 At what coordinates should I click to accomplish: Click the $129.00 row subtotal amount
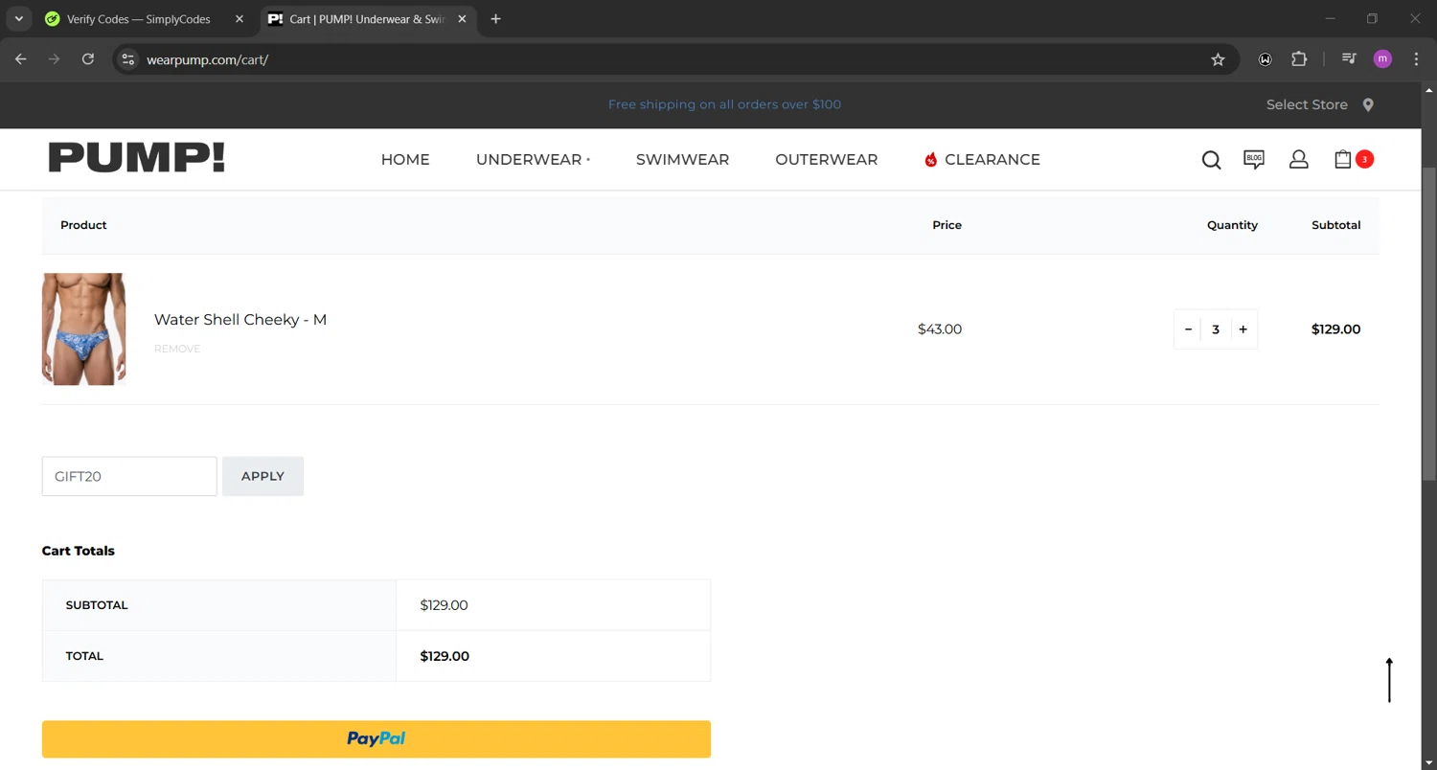(1335, 329)
